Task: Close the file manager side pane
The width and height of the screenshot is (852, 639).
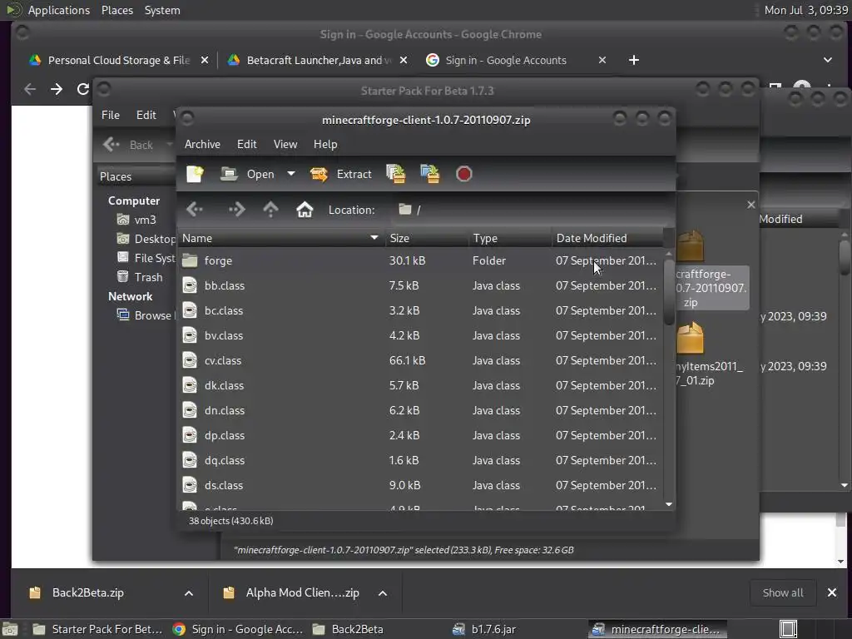Action: (751, 205)
